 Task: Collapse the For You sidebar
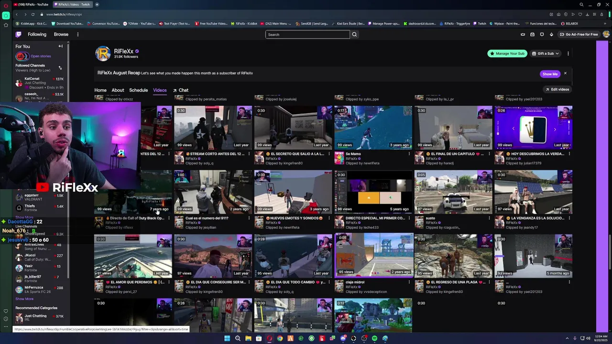coord(61,46)
